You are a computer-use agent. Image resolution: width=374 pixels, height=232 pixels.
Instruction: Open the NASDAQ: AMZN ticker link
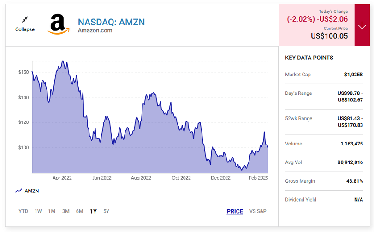click(x=111, y=22)
